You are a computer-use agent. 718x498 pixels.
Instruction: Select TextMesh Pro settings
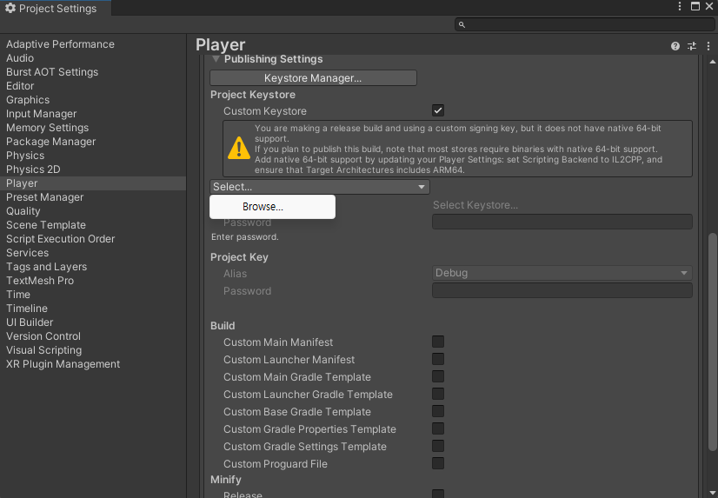[40, 281]
